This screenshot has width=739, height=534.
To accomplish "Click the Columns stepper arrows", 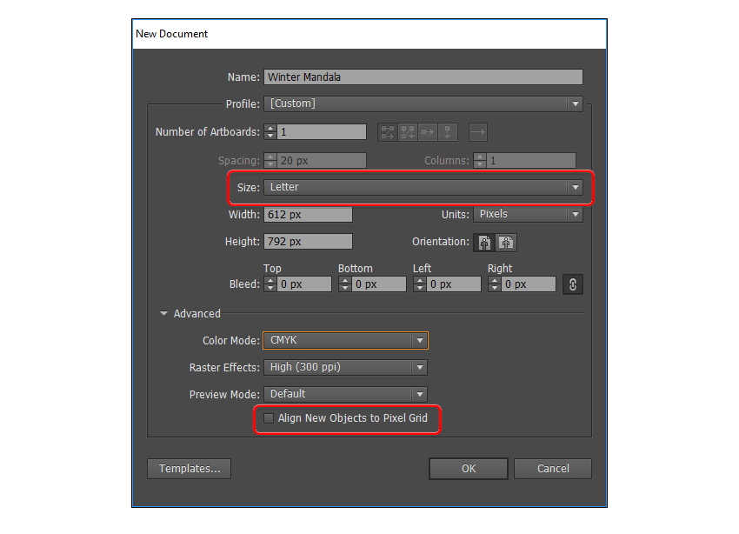I will click(480, 161).
